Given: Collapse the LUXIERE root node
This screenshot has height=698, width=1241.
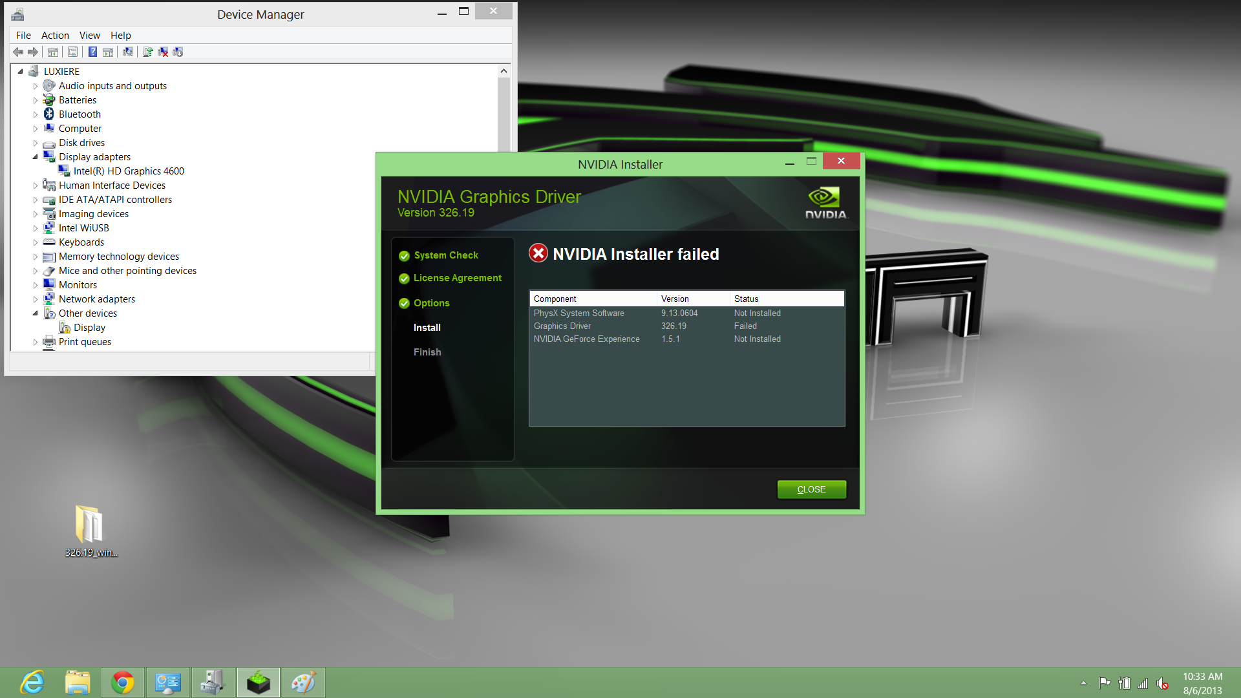Looking at the screenshot, I should [20, 71].
